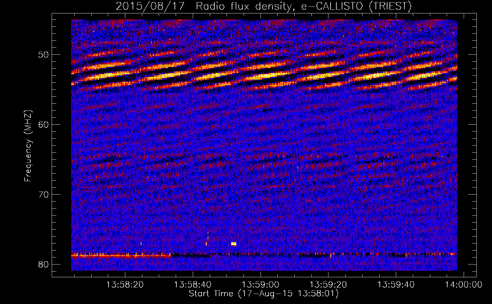This screenshot has height=304, width=492.
Task: Click the time tick label "14:00:00"
Action: coord(464,285)
